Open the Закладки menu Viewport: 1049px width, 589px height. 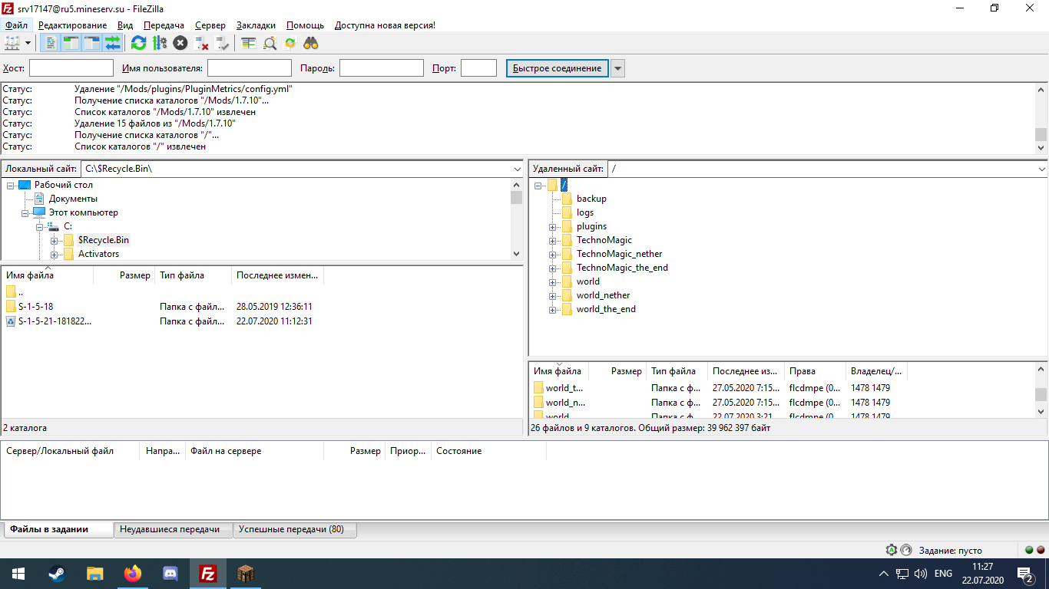tap(256, 25)
